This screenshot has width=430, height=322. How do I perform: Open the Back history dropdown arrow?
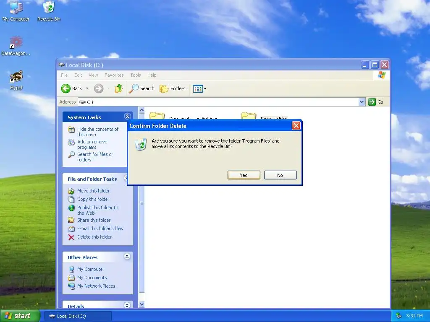87,88
